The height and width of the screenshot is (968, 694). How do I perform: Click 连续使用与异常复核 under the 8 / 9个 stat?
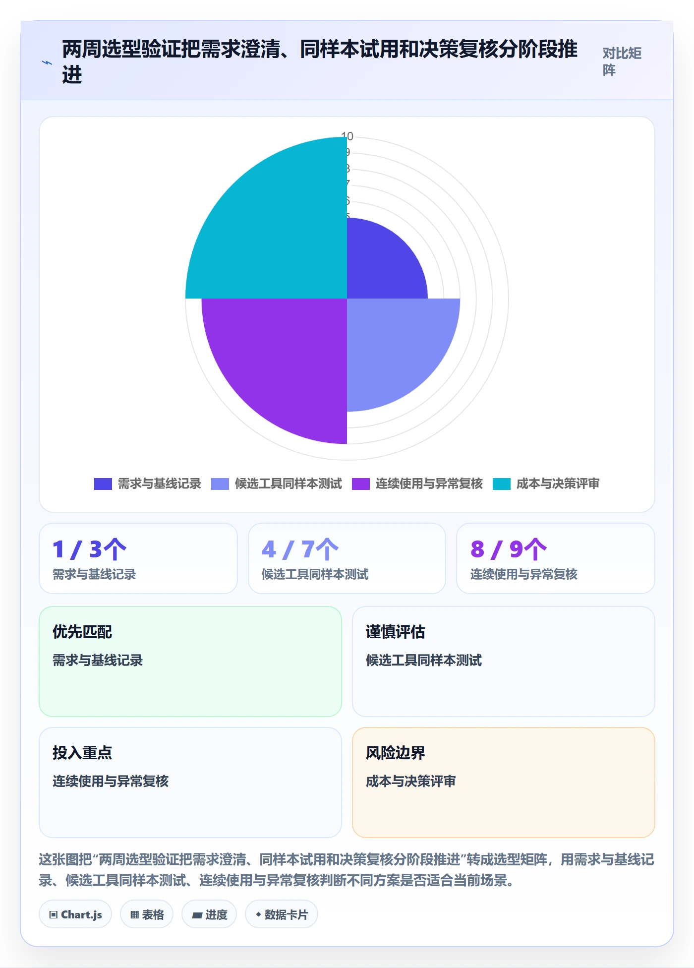pos(524,574)
